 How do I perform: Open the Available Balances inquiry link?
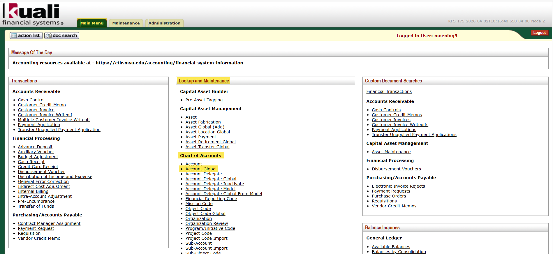tap(391, 247)
